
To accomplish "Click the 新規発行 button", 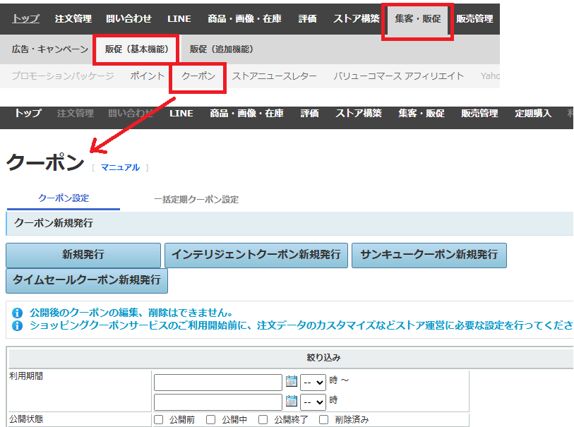I will [x=83, y=255].
